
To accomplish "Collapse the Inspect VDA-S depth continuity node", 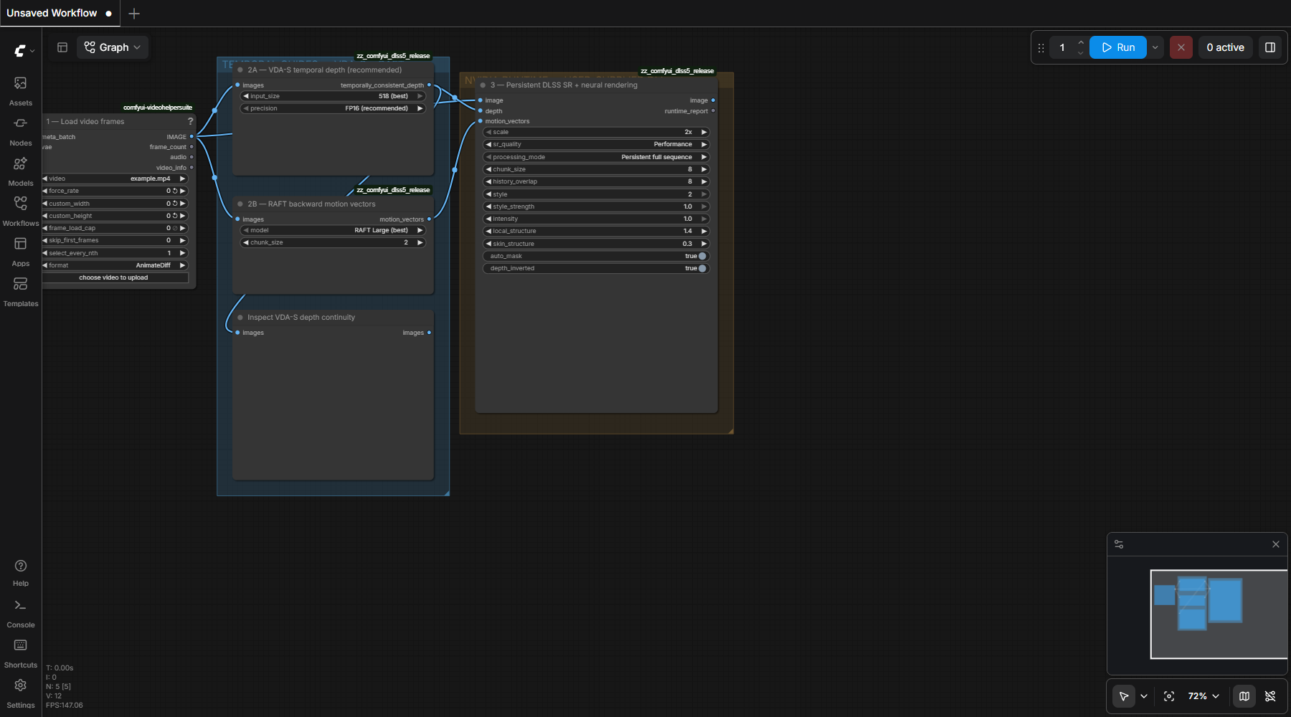I will pyautogui.click(x=240, y=318).
